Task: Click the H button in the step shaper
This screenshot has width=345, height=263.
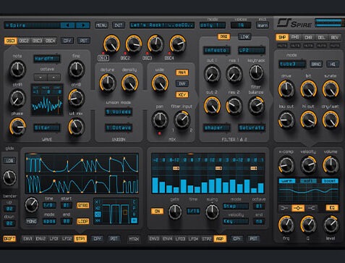Action: (135, 220)
